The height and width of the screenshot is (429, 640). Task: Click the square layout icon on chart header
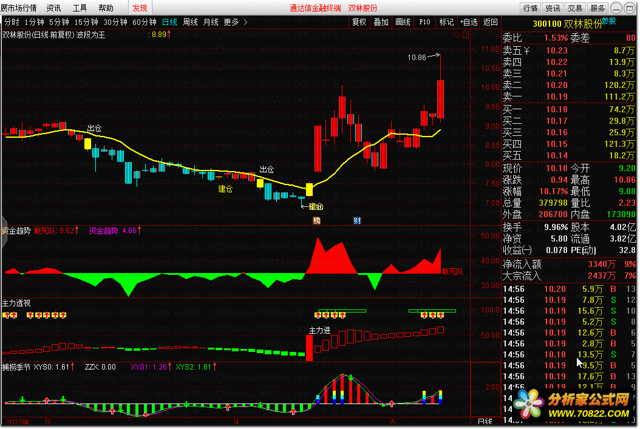coord(466,35)
